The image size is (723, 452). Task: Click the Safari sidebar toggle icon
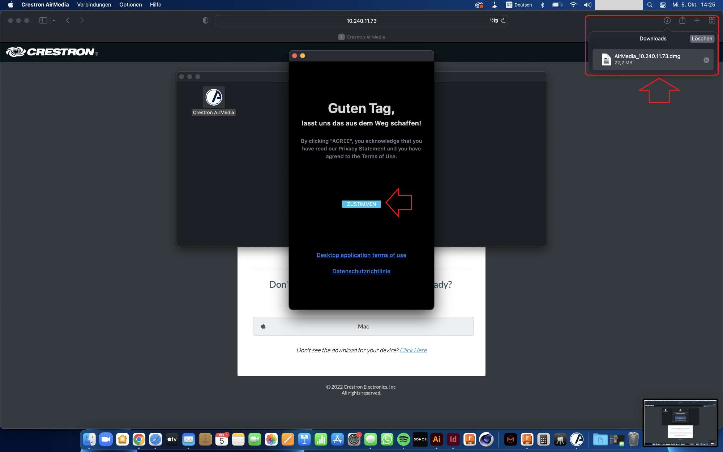(x=43, y=21)
